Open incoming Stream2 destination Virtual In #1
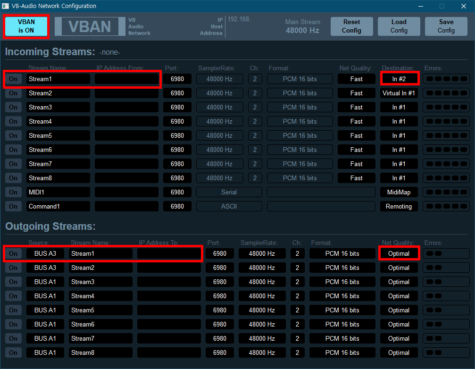475x369 pixels. point(399,93)
